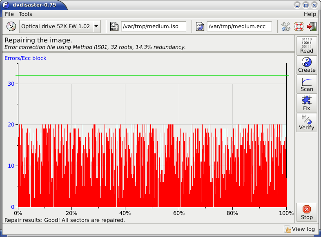321x237 pixels.
Task: Start a medium Scan
Action: point(306,84)
